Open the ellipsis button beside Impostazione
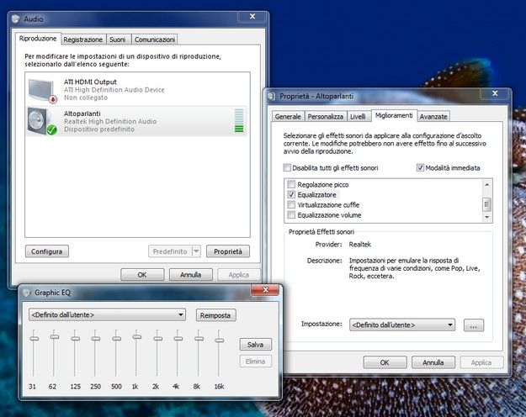 coord(473,325)
